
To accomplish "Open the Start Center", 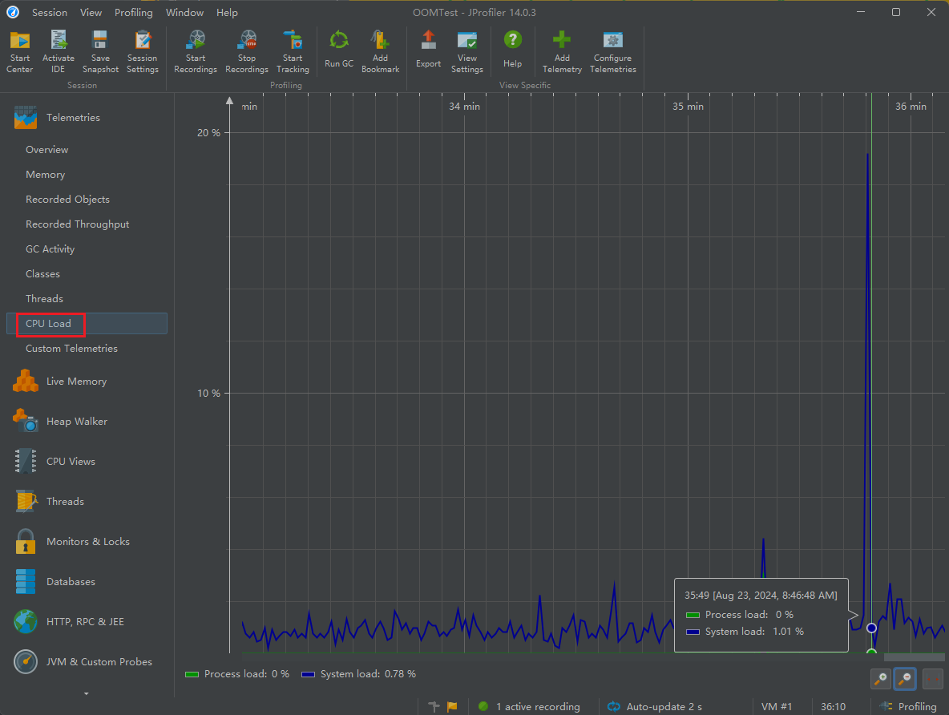I will coord(20,52).
